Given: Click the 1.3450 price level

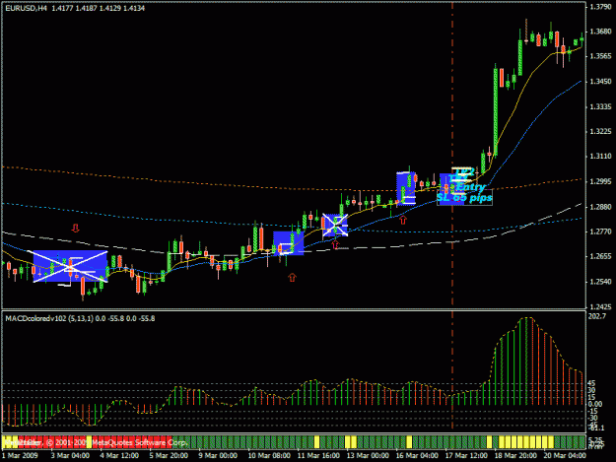Looking at the screenshot, I should [x=600, y=82].
